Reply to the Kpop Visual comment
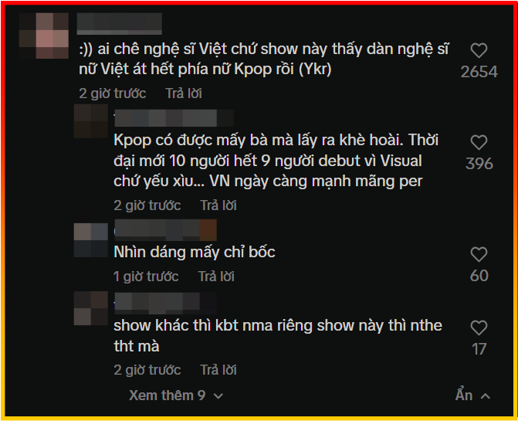 click(x=218, y=205)
